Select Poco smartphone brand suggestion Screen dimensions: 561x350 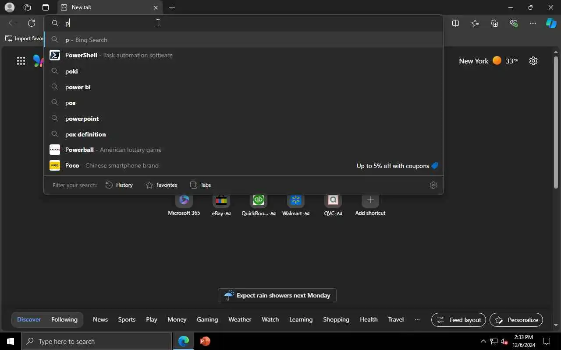coord(244,165)
